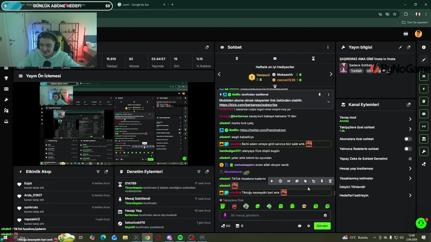The width and height of the screenshot is (431, 242).
Task: Open Discord from the taskbar
Action: pyautogui.click(x=169, y=238)
